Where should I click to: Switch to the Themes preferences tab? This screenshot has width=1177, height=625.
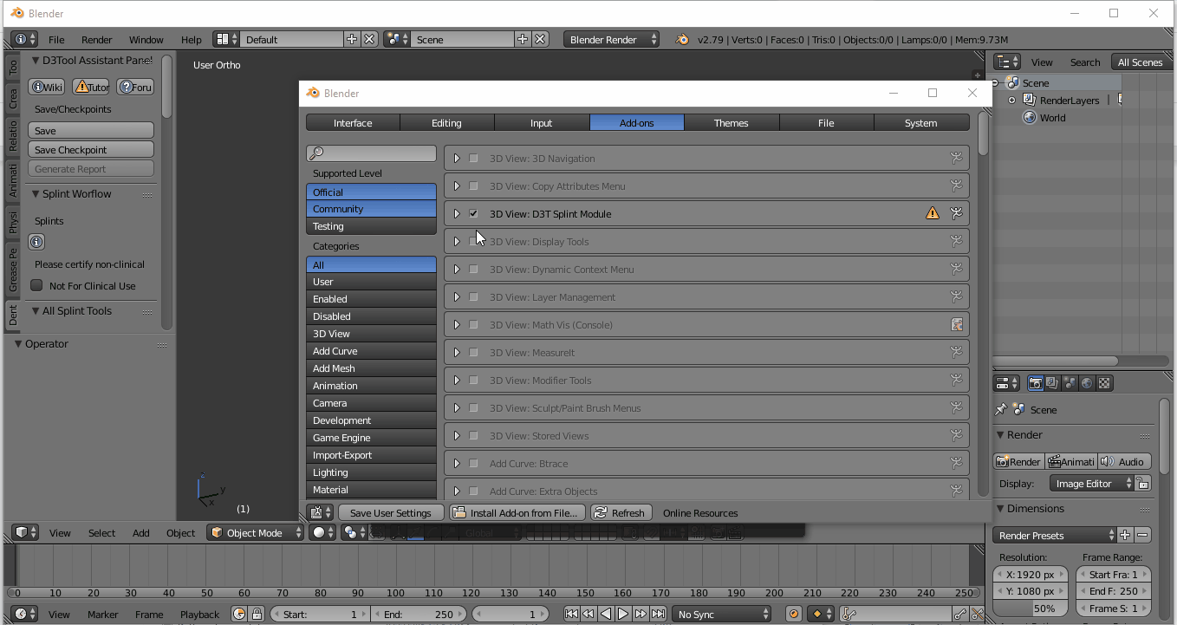[x=732, y=122]
